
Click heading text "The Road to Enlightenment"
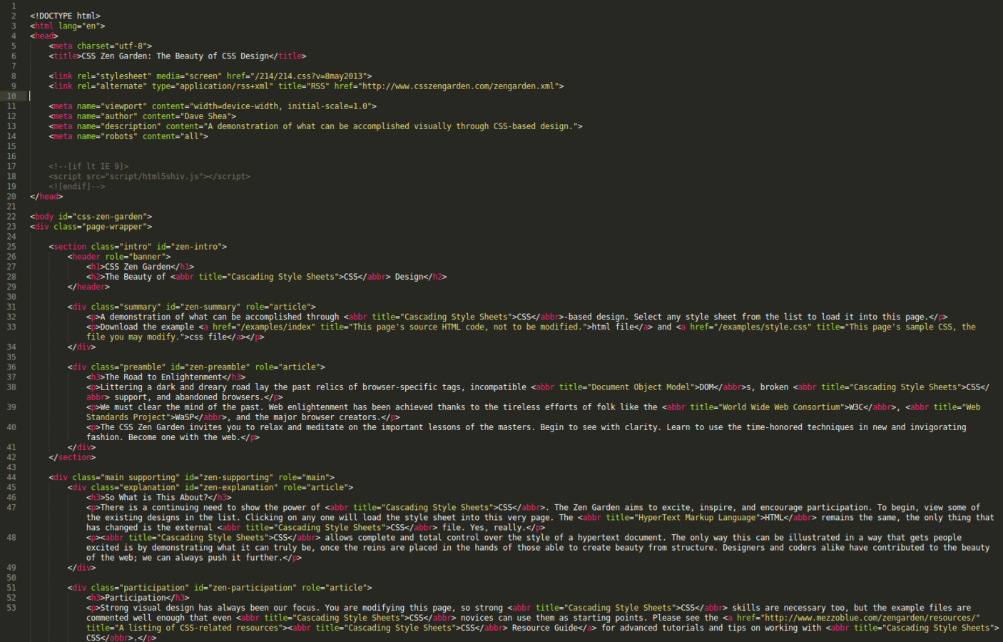pyautogui.click(x=163, y=377)
